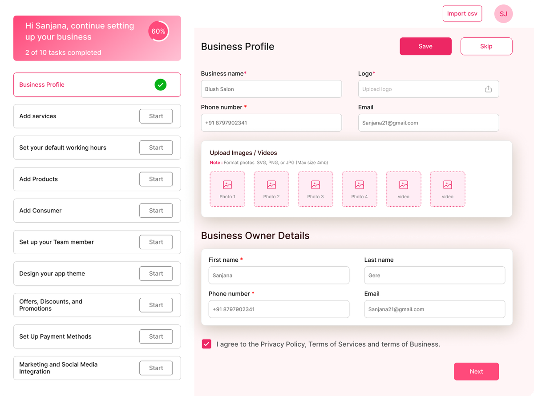Click the Photo 1 upload placeholder
534x396 pixels.
(x=227, y=189)
